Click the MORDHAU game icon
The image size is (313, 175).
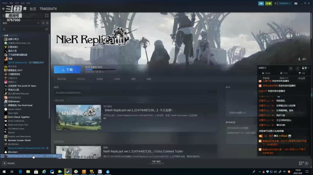point(6,144)
